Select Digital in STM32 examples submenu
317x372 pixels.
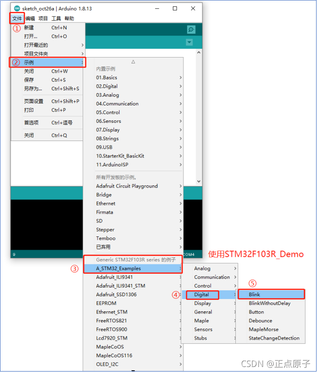209,294
